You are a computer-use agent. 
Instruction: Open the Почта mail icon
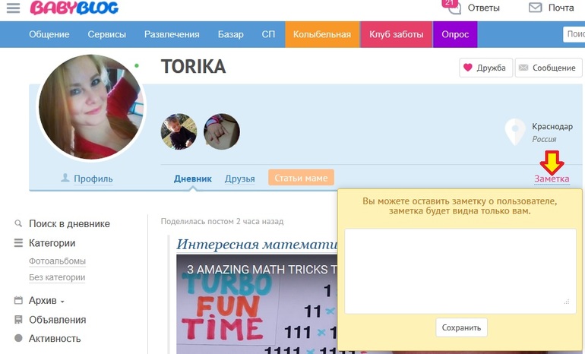tap(536, 8)
